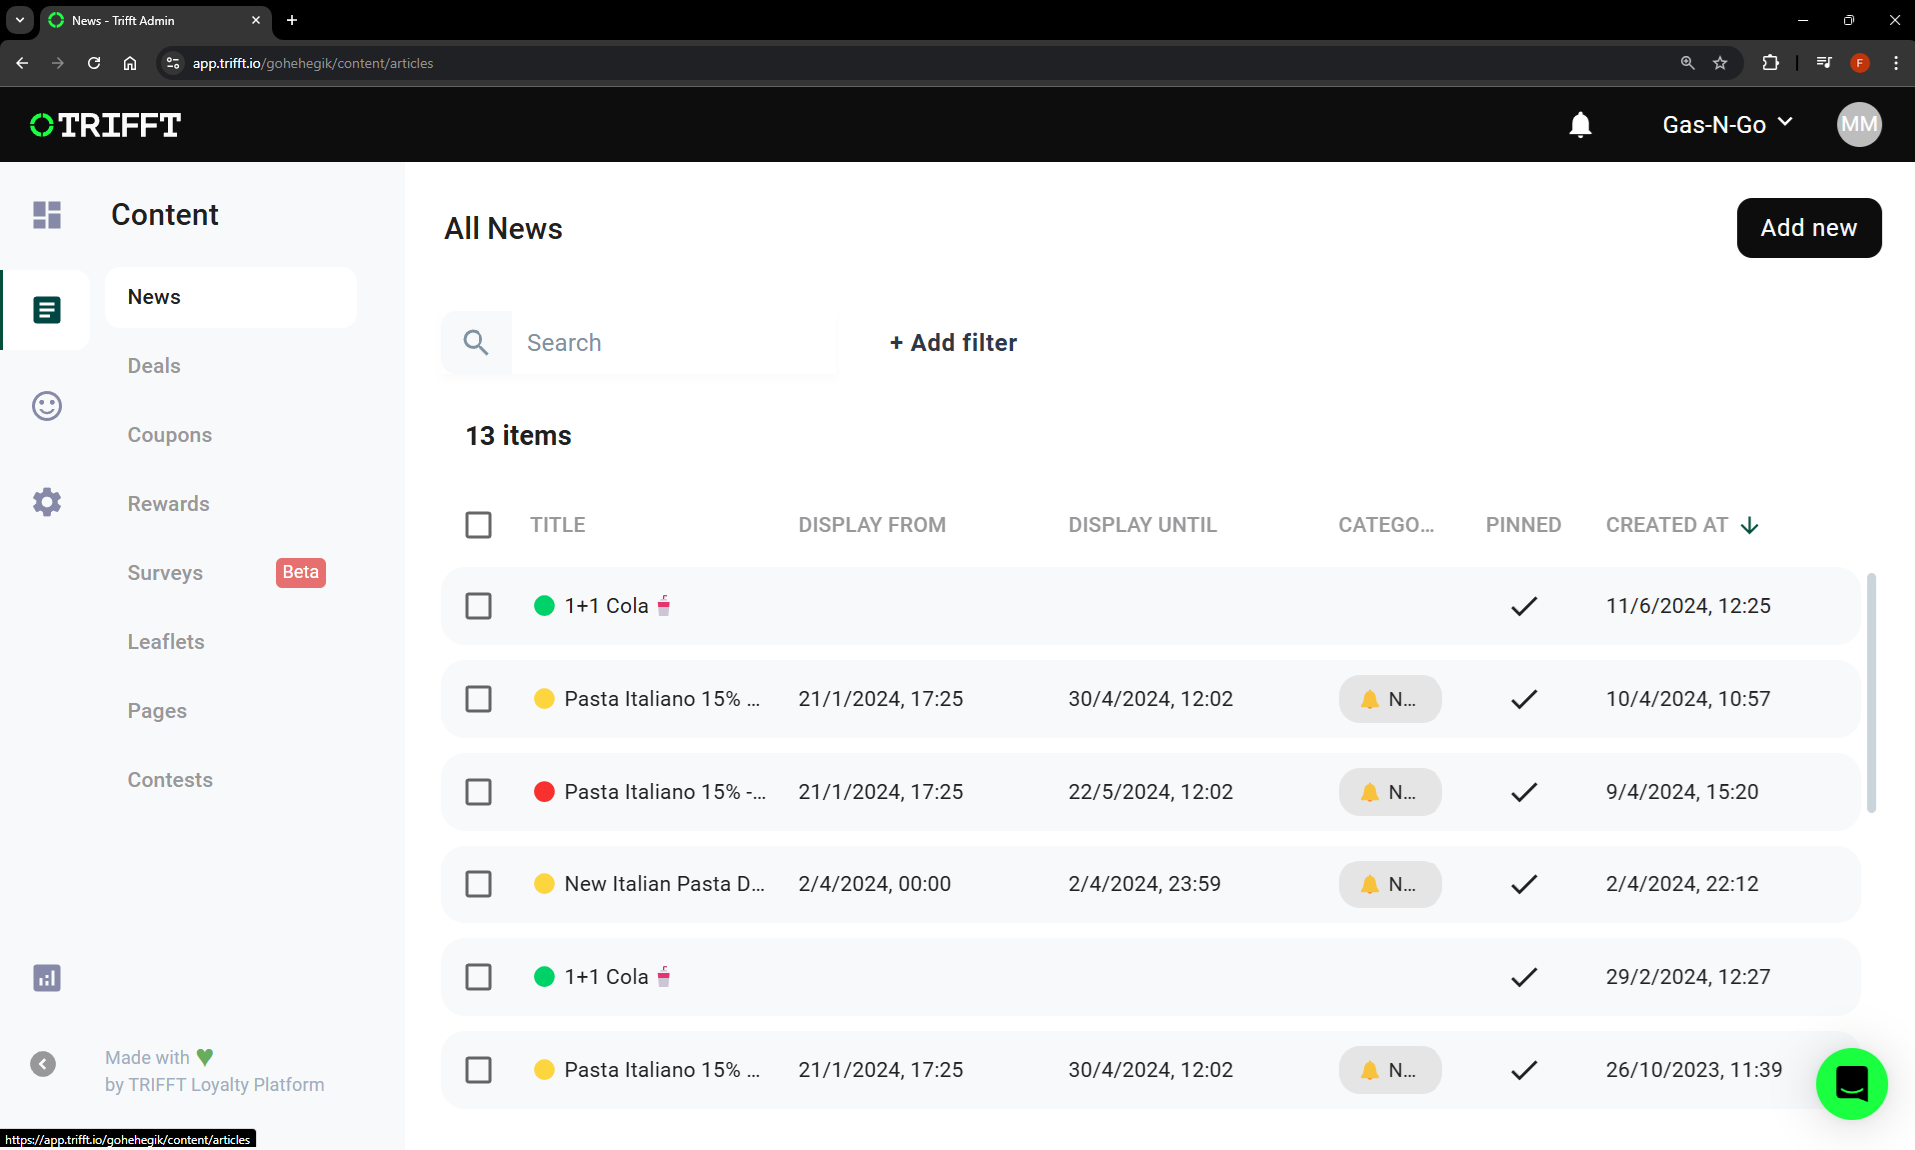Open the TRIFFT Loyalty Platform footer link
This screenshot has width=1915, height=1150.
(226, 1085)
